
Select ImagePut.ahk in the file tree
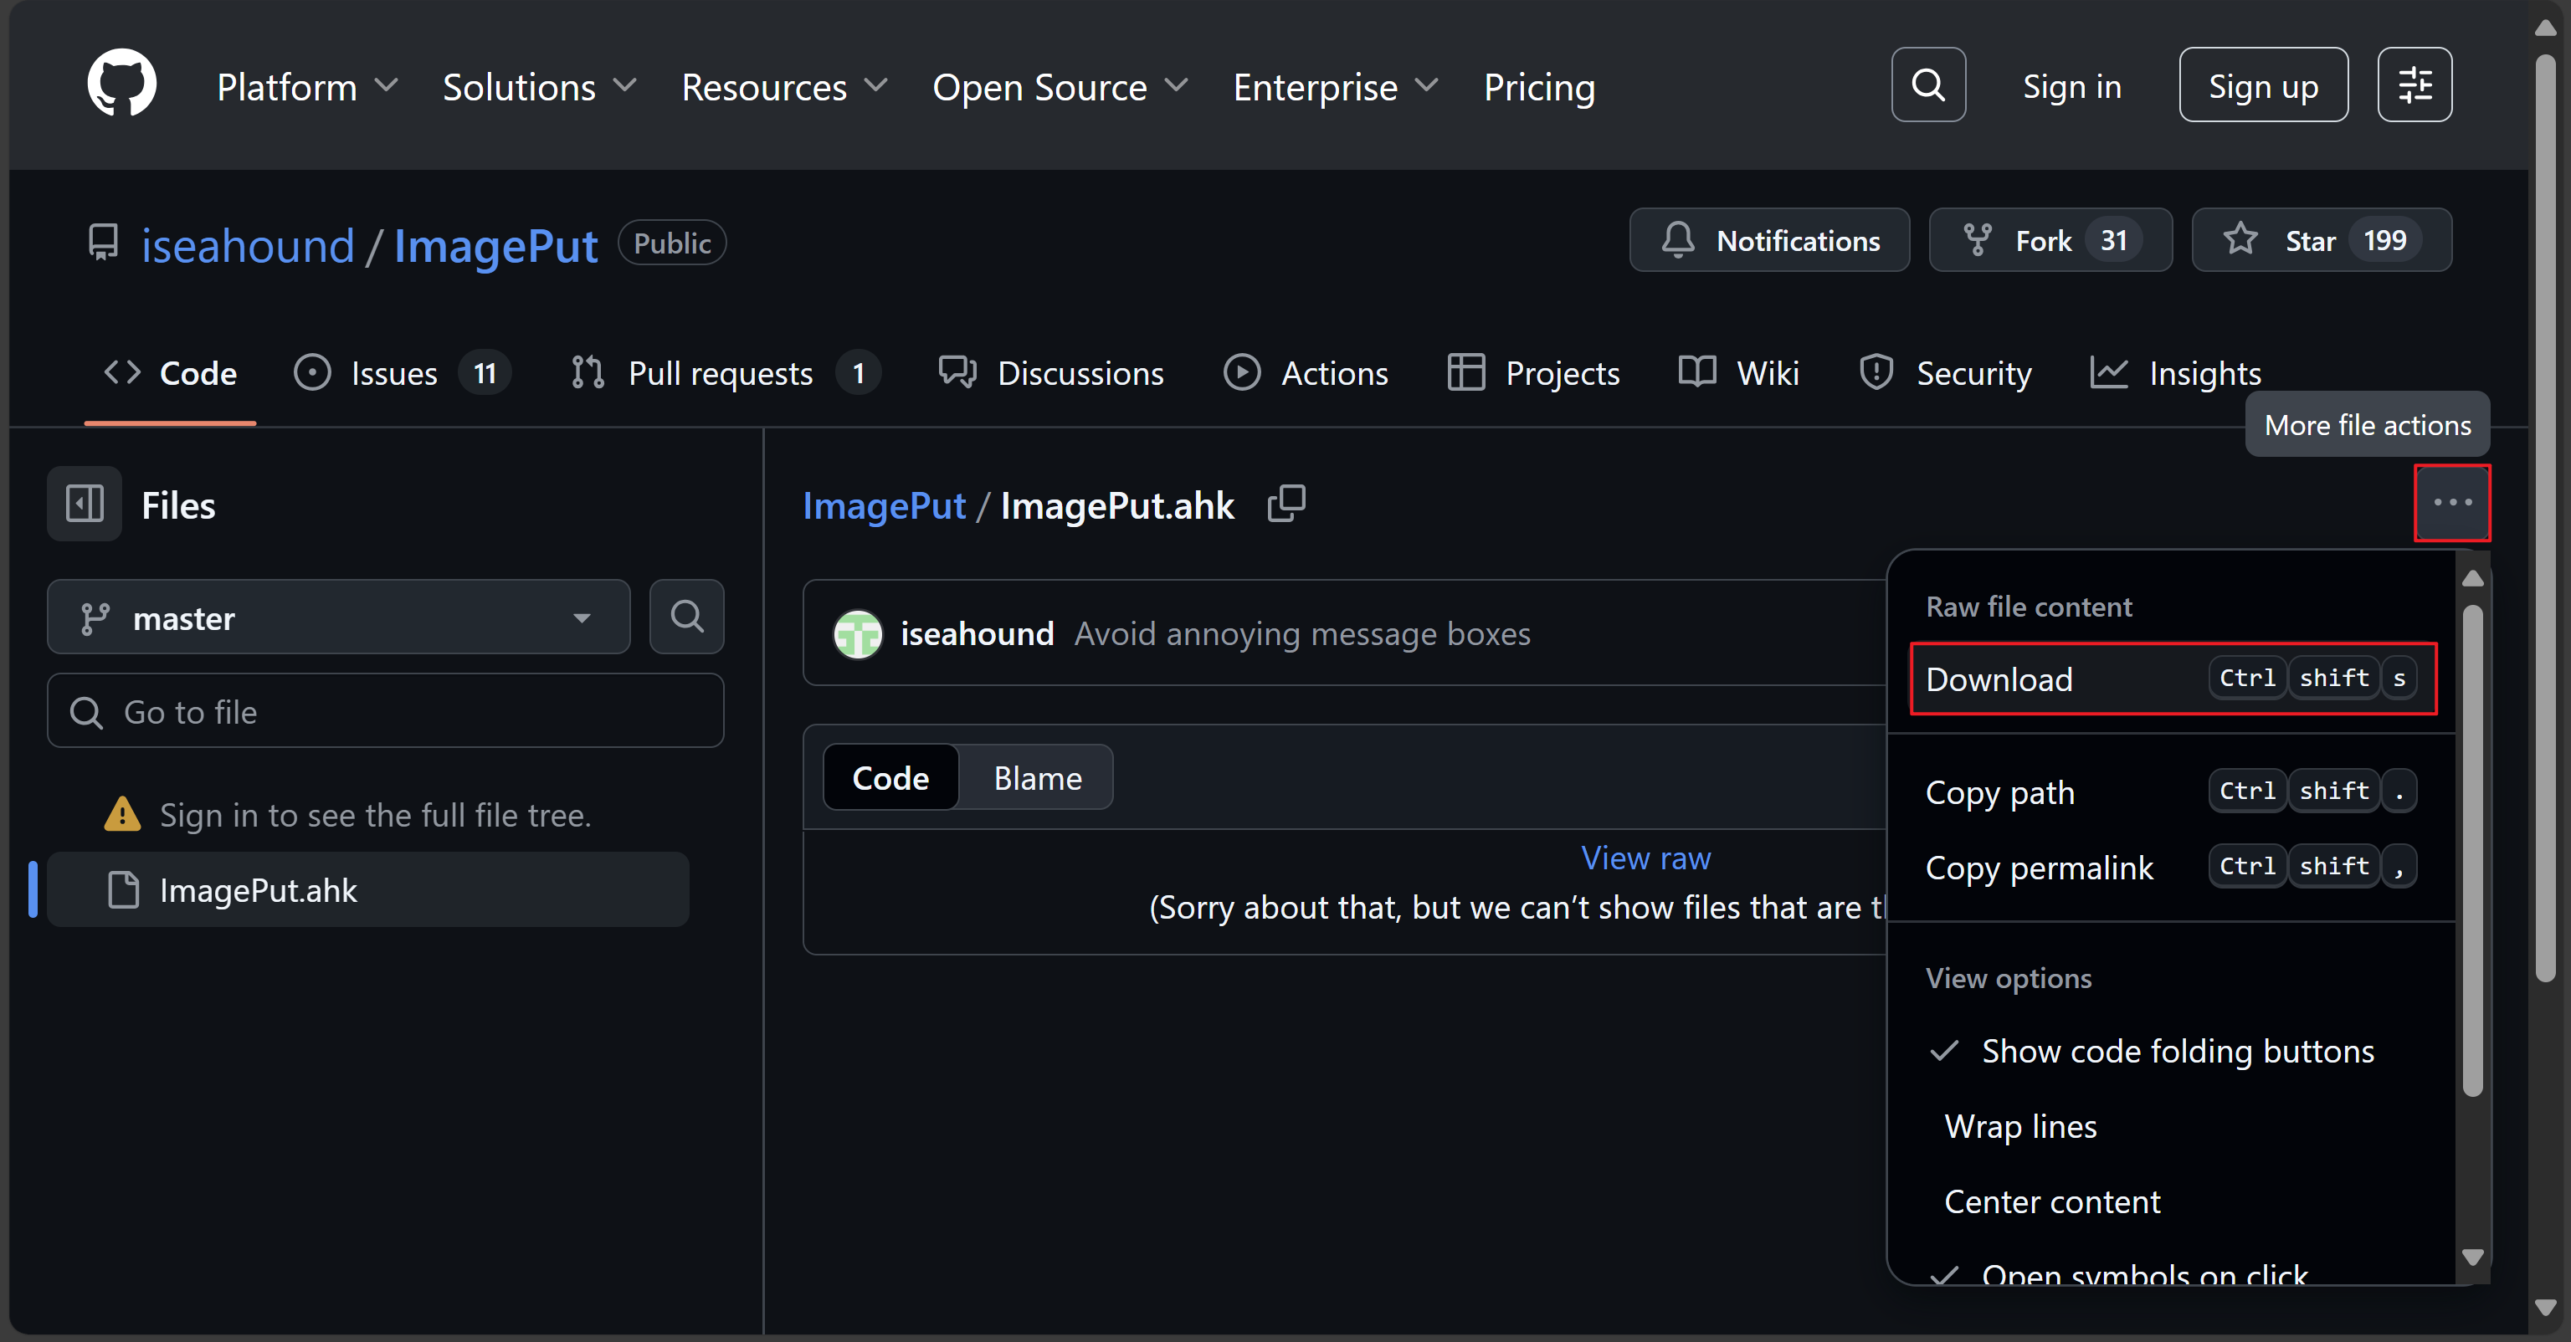click(368, 890)
